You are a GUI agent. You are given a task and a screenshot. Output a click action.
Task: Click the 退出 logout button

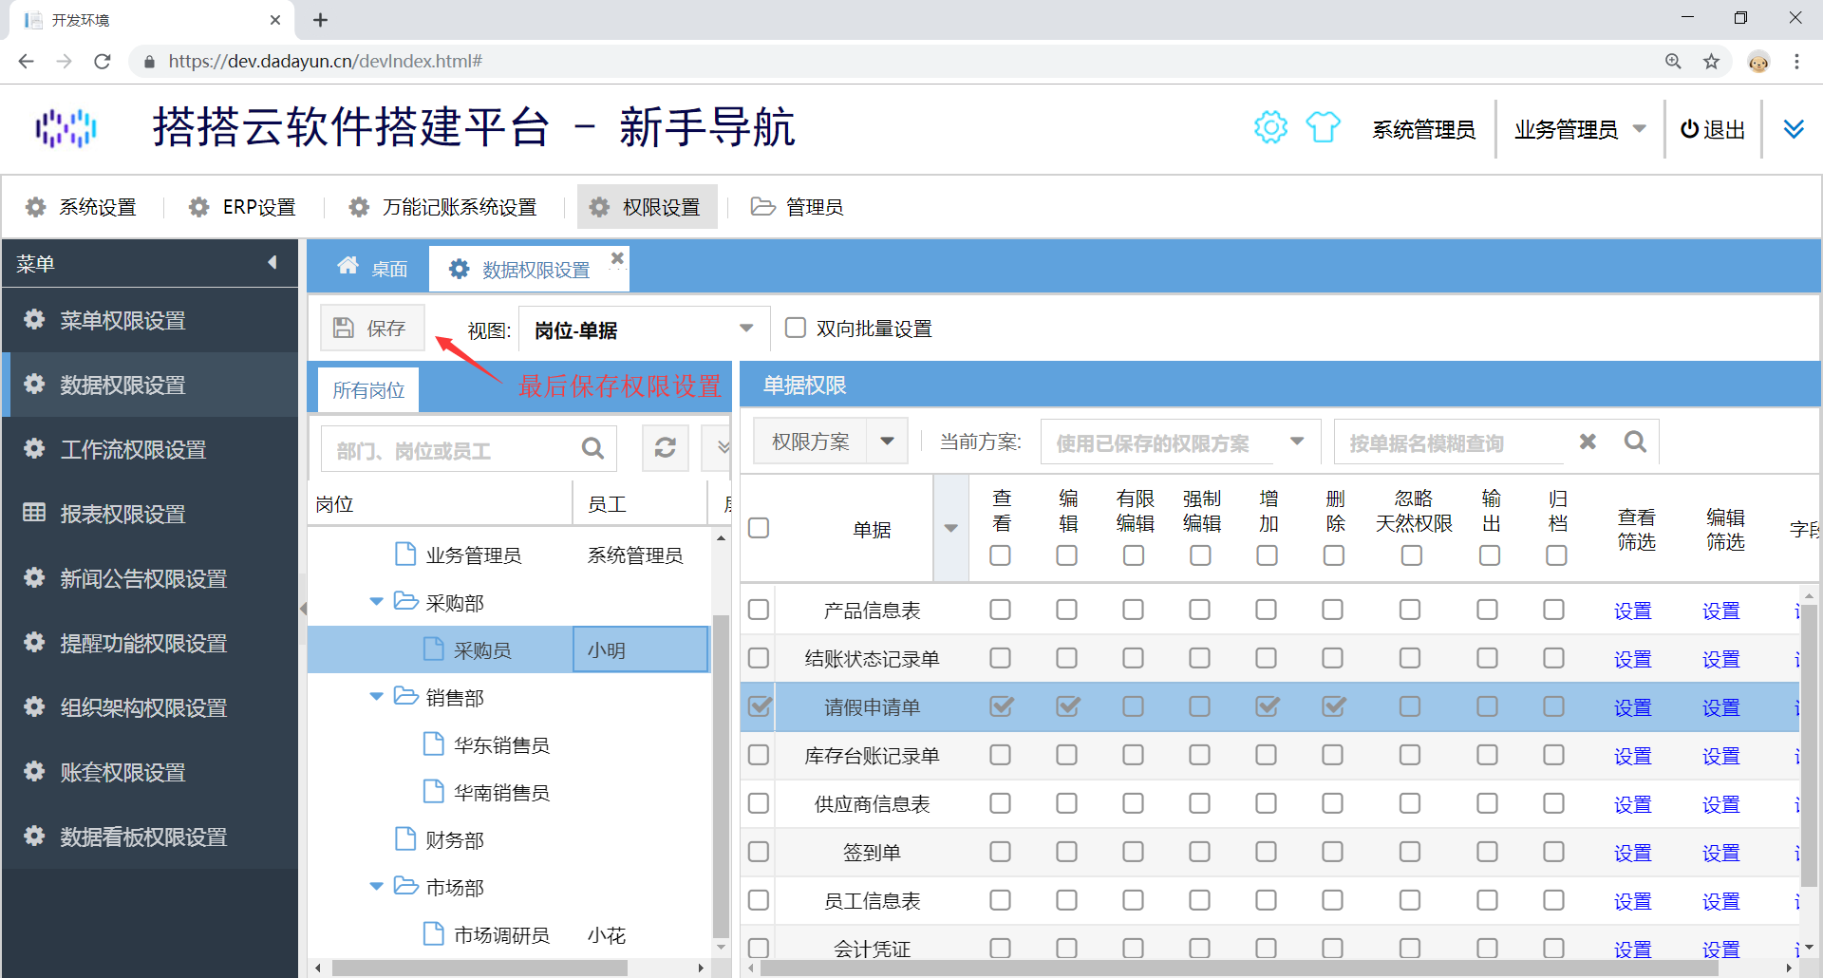[1713, 129]
